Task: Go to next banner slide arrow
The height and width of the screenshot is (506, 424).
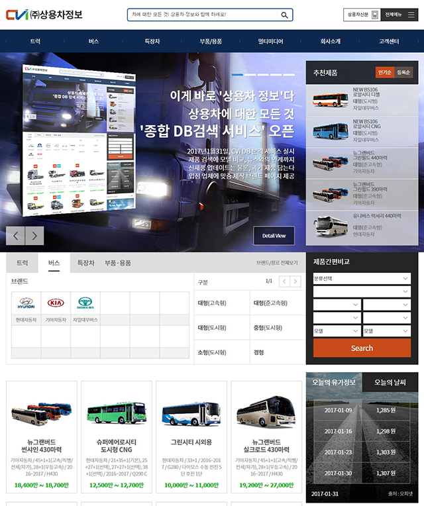Action: (x=35, y=236)
